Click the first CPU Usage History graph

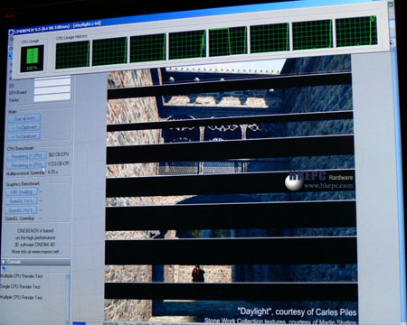pos(72,54)
